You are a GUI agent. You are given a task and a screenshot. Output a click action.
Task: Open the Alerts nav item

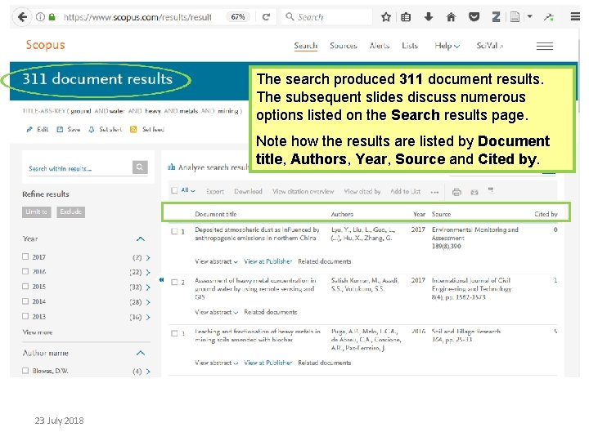click(380, 46)
